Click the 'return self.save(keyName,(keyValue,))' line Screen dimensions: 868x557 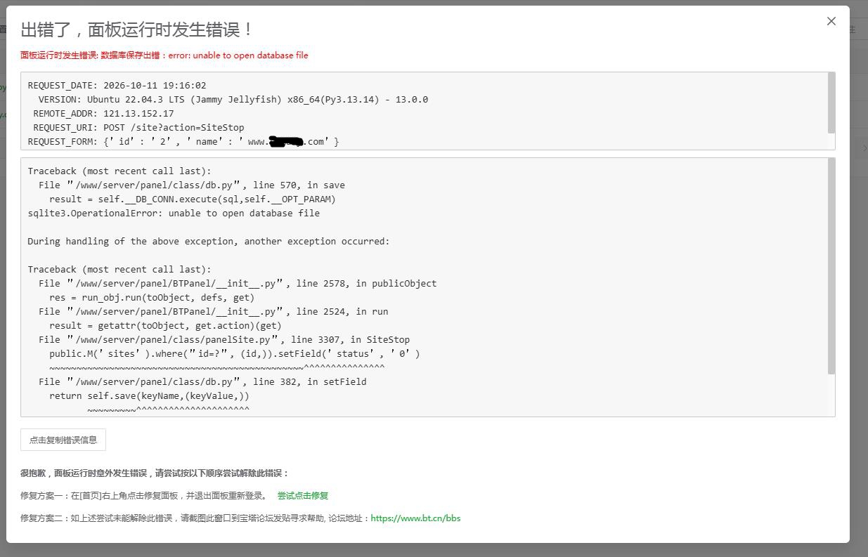(x=149, y=395)
